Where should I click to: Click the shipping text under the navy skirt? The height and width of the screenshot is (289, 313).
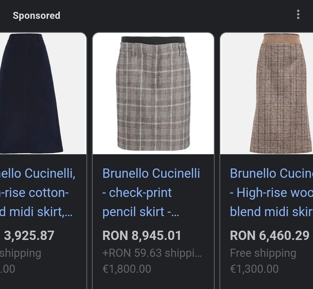21,253
